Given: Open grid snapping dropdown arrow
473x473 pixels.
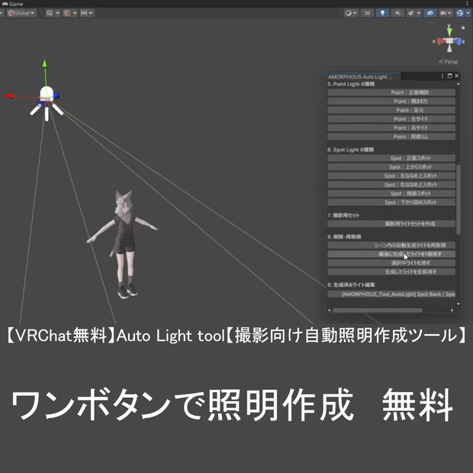Looking at the screenshot, I should (57, 13).
